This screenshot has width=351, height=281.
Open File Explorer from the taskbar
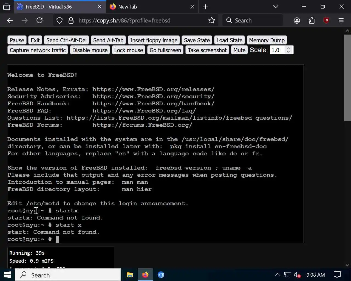click(130, 275)
